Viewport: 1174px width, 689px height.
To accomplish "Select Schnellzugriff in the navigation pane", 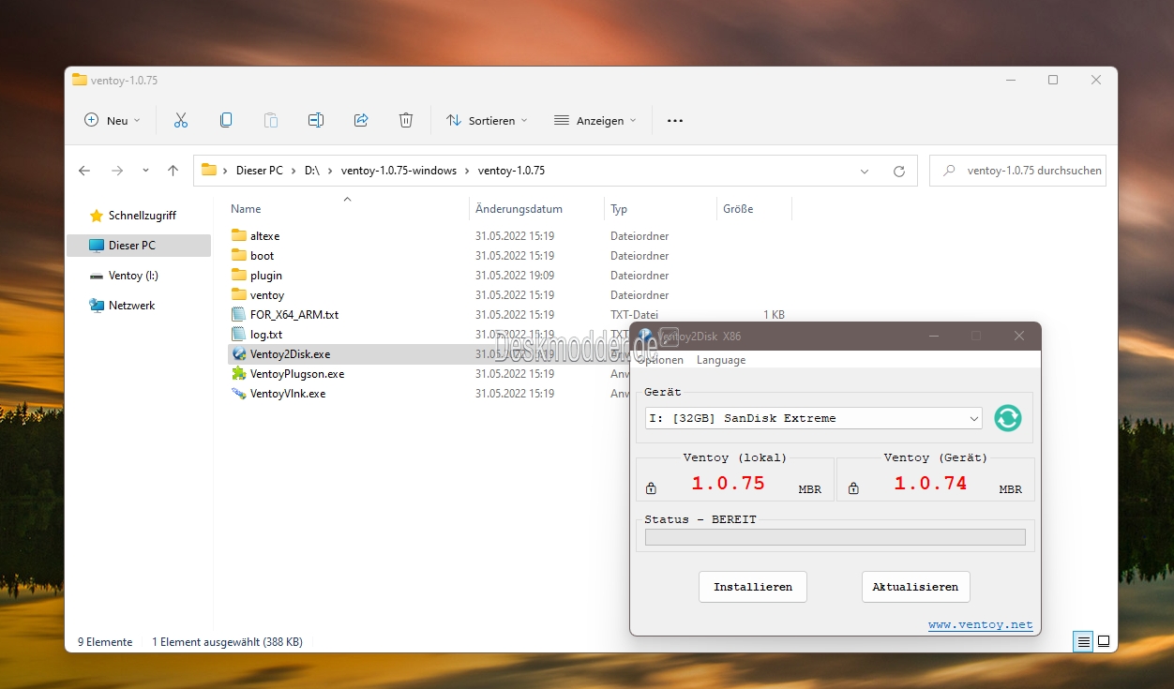I will [139, 216].
